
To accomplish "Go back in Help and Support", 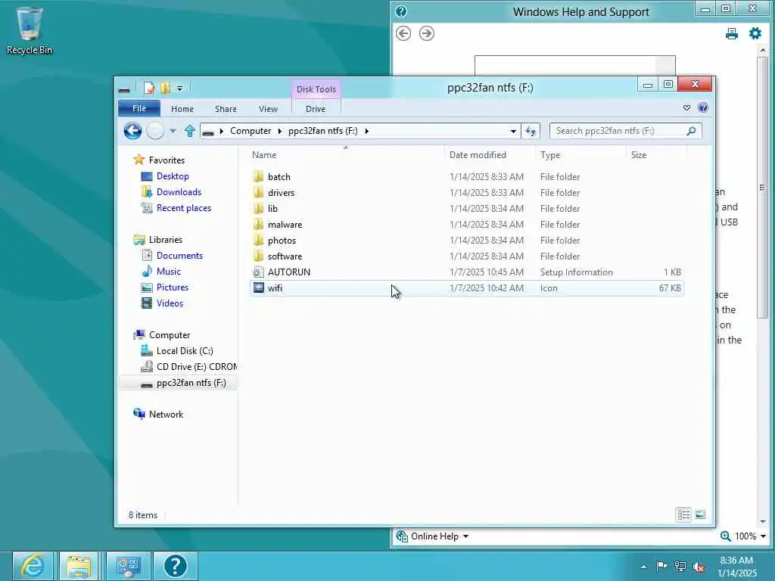I will point(403,33).
